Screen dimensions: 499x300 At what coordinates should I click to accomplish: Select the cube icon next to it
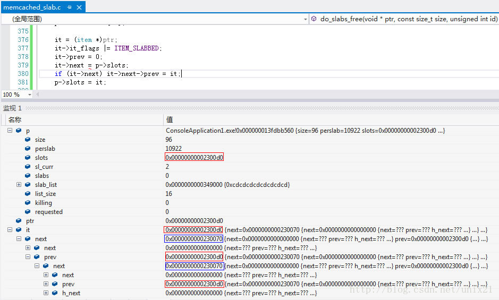[x=19, y=230]
